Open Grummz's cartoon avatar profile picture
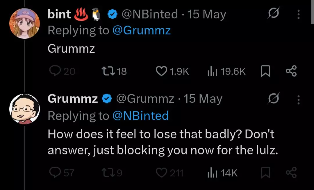Image resolution: width=314 pixels, height=190 pixels. click(24, 109)
